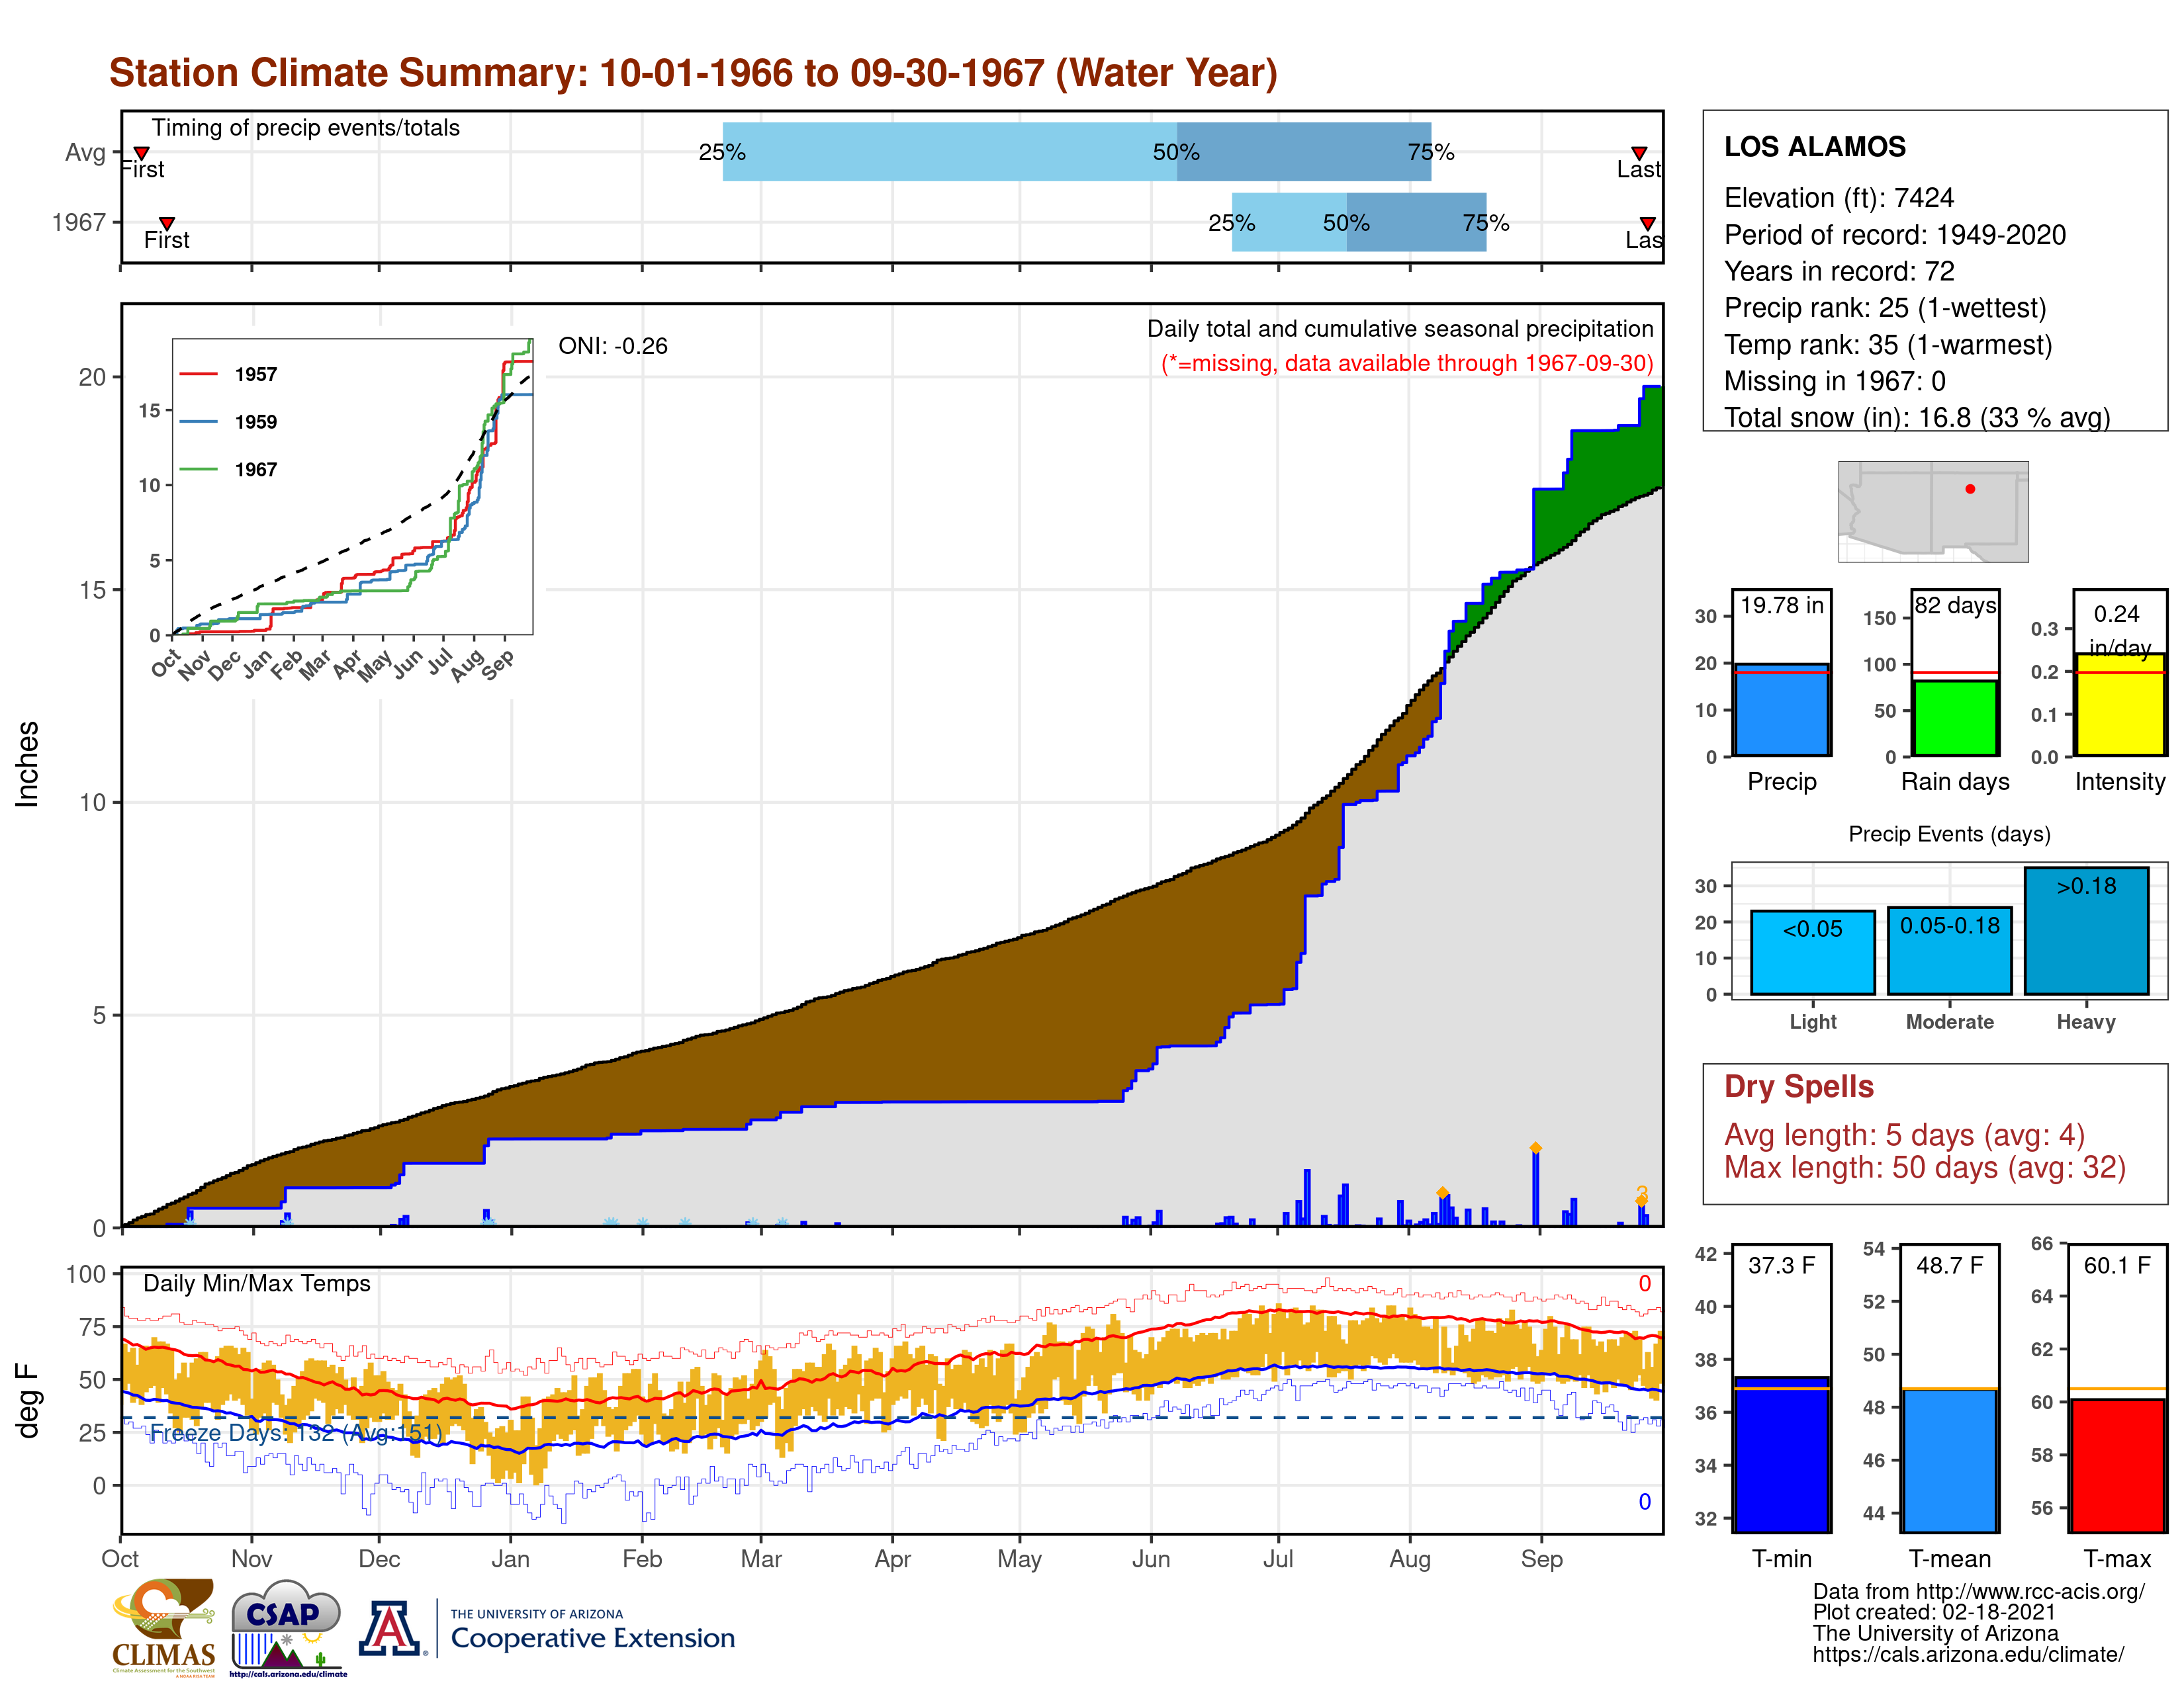The image size is (2184, 1687).
Task: Click the red T-max bar
Action: pos(2117,1465)
